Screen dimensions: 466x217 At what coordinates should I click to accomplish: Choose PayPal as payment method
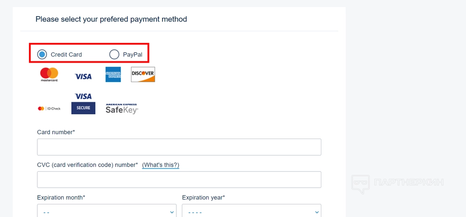point(114,54)
